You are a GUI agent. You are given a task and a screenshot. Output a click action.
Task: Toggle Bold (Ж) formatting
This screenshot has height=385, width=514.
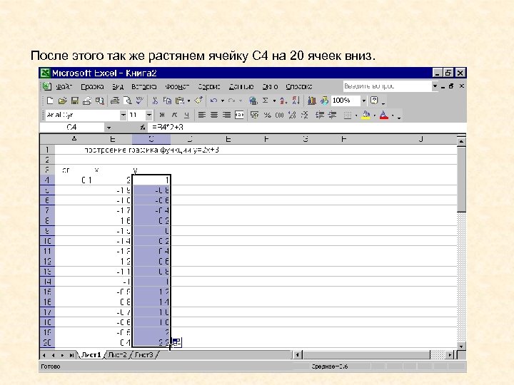pyautogui.click(x=161, y=115)
